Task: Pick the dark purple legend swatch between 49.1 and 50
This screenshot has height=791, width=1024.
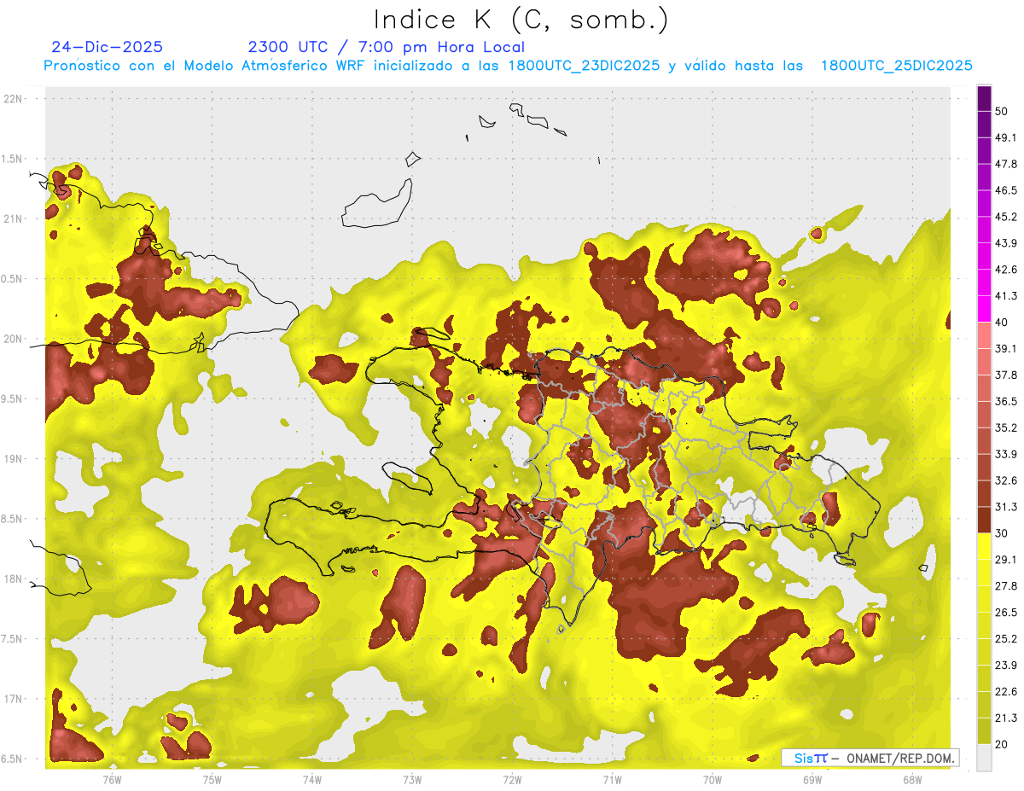Action: 984,125
